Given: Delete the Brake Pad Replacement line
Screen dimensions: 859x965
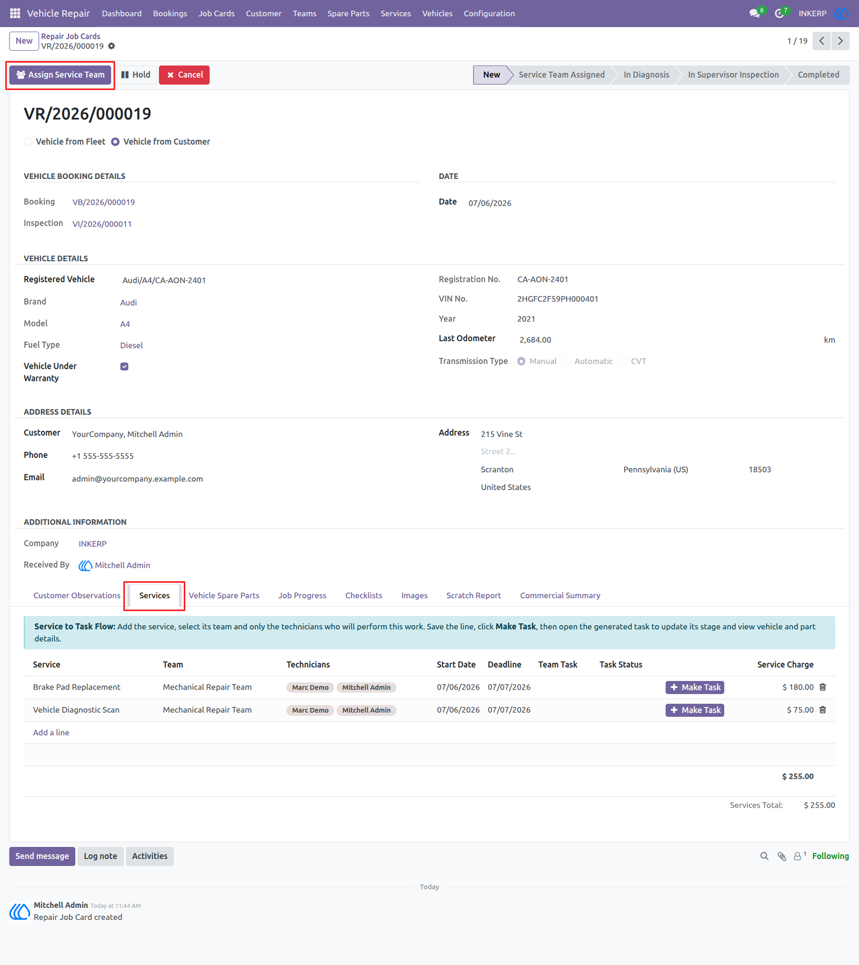Looking at the screenshot, I should [x=823, y=687].
